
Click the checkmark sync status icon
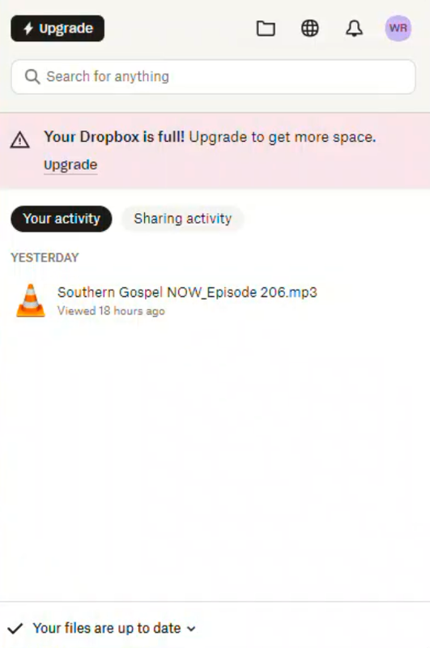pos(15,629)
